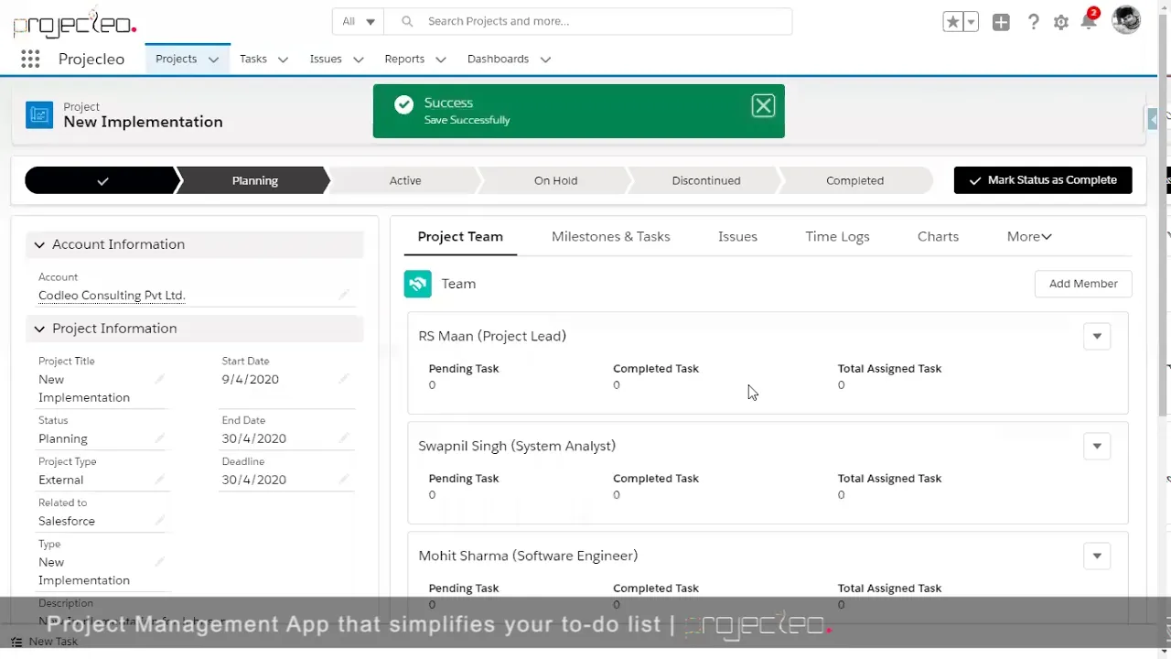Click the Favorites star icon
Screen dimensions: 1171x659
952,22
